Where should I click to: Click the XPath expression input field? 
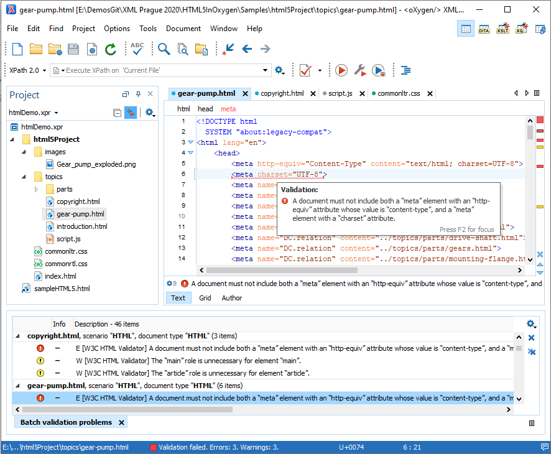(160, 70)
